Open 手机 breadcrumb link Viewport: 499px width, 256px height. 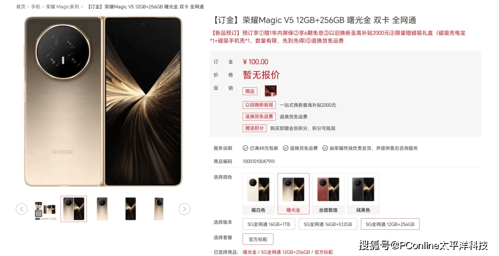36,6
